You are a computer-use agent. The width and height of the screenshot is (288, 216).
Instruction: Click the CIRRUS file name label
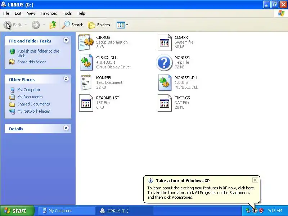[x=103, y=37]
